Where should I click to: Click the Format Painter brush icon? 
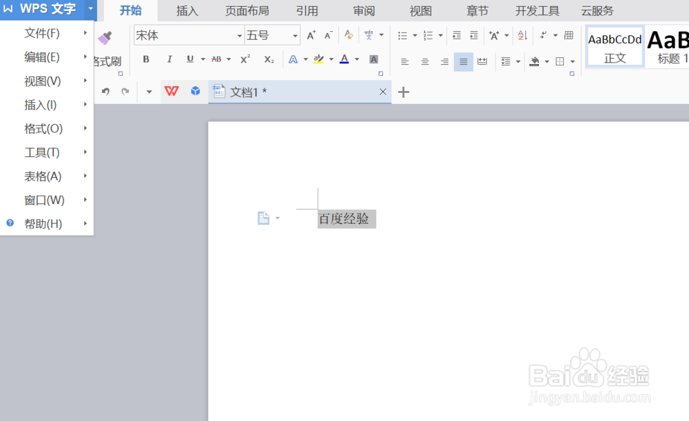[x=105, y=38]
